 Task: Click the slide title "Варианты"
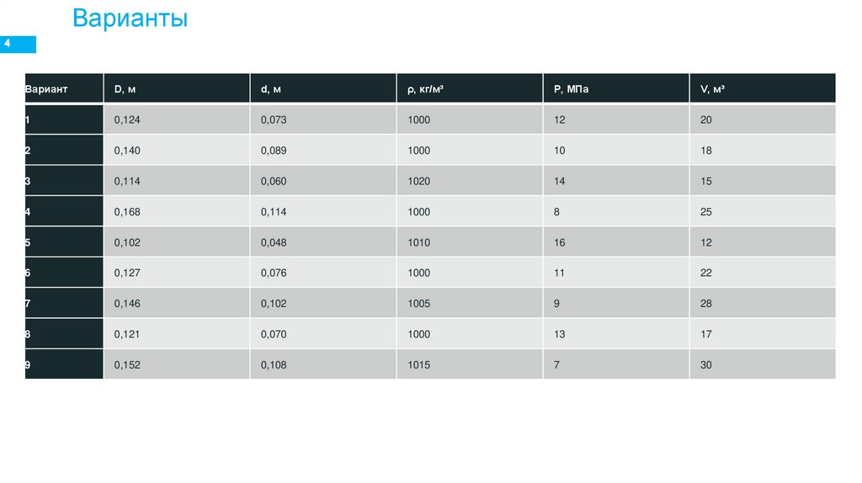click(130, 19)
